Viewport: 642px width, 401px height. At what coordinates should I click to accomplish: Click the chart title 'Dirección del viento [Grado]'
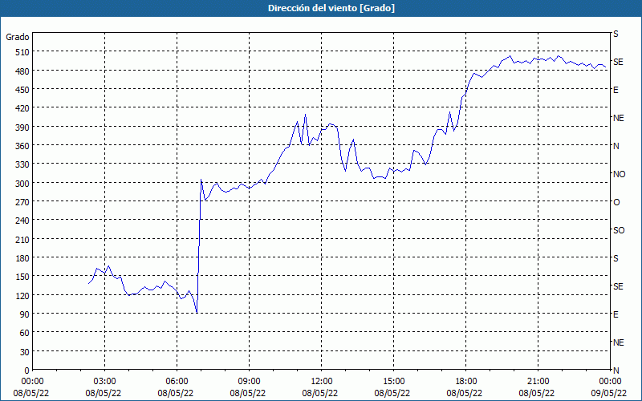click(x=331, y=8)
